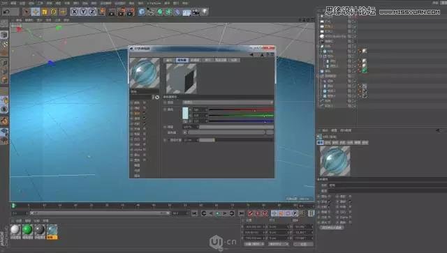Click the purple bend deformer icon

(x=177, y=12)
